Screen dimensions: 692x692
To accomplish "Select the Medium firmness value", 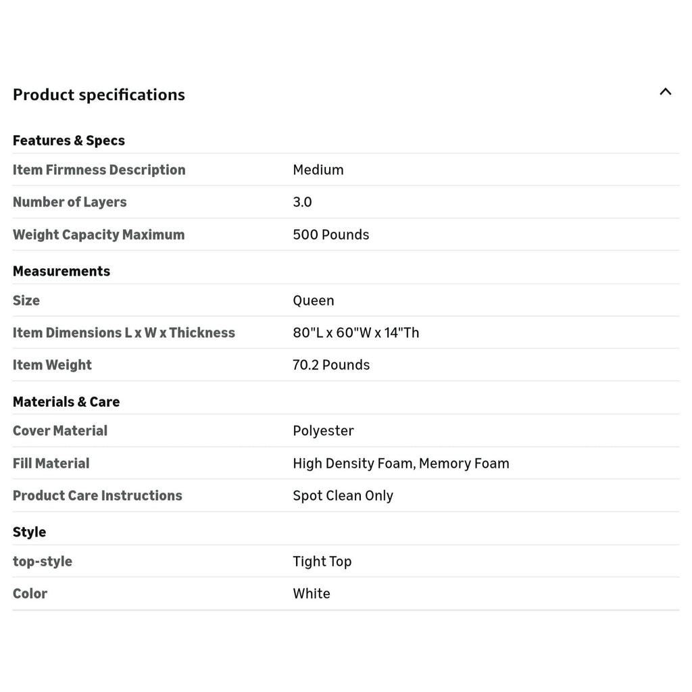I will click(318, 170).
